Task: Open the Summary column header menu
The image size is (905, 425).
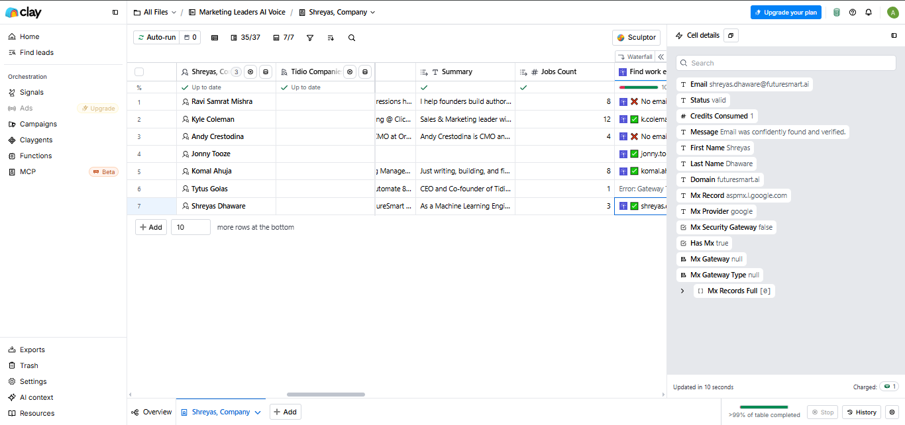Action: [465, 71]
